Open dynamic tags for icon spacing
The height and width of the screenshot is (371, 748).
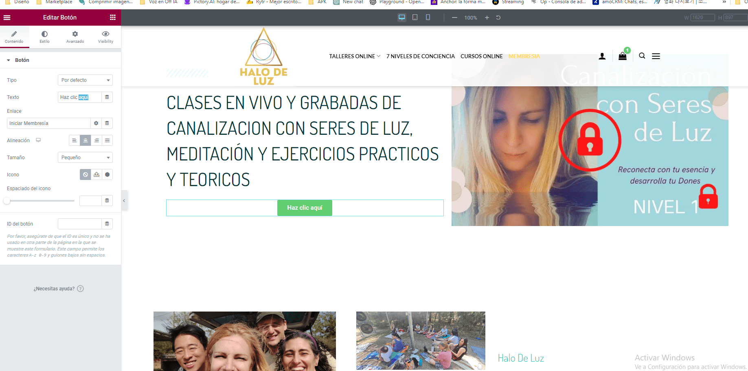pyautogui.click(x=107, y=201)
